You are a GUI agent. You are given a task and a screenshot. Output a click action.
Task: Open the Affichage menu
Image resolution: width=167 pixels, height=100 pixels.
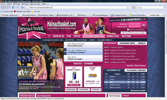(16, 4)
